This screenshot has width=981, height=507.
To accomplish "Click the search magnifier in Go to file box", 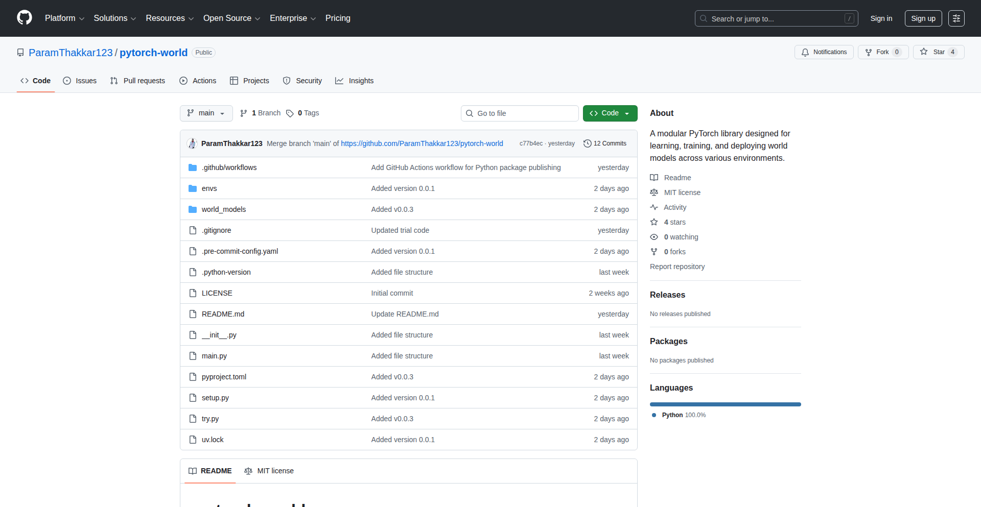I will click(x=470, y=113).
